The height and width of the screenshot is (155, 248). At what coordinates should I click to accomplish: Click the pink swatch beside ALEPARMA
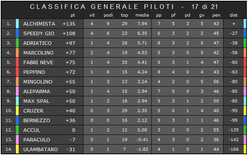[x=17, y=91]
